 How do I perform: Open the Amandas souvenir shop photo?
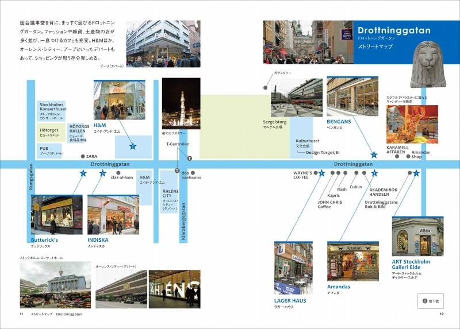[353, 261]
